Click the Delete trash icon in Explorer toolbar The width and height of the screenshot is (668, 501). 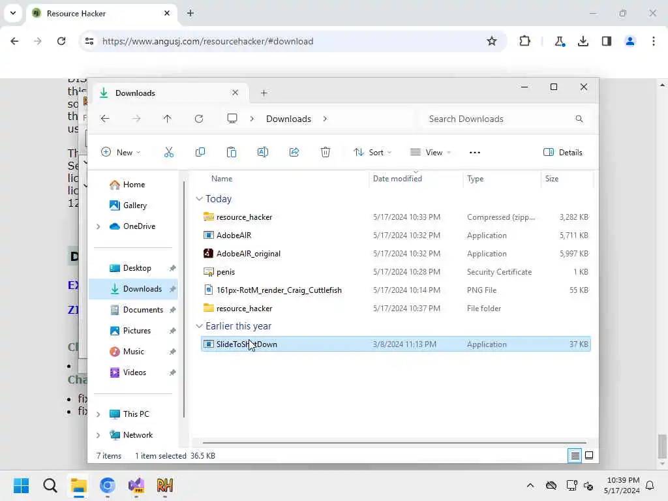point(326,152)
